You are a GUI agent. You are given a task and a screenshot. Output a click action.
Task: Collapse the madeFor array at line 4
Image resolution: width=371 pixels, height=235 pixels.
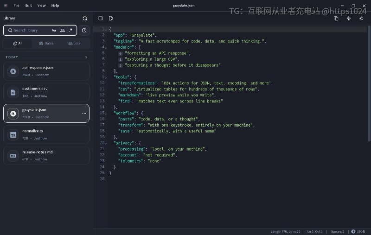106,48
